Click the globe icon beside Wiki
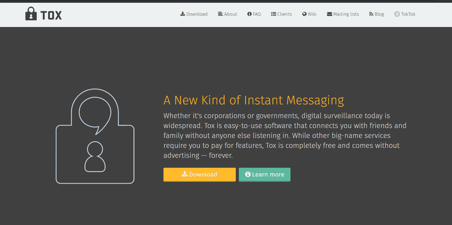 [x=304, y=14]
